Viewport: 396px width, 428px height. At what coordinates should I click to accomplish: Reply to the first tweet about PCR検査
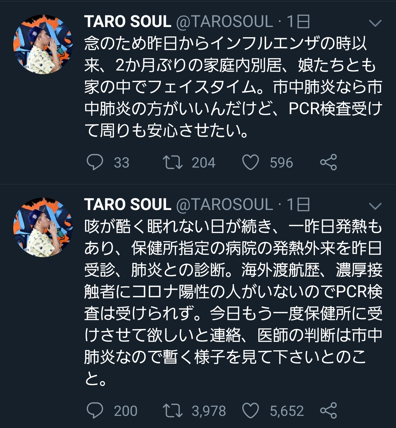point(95,162)
